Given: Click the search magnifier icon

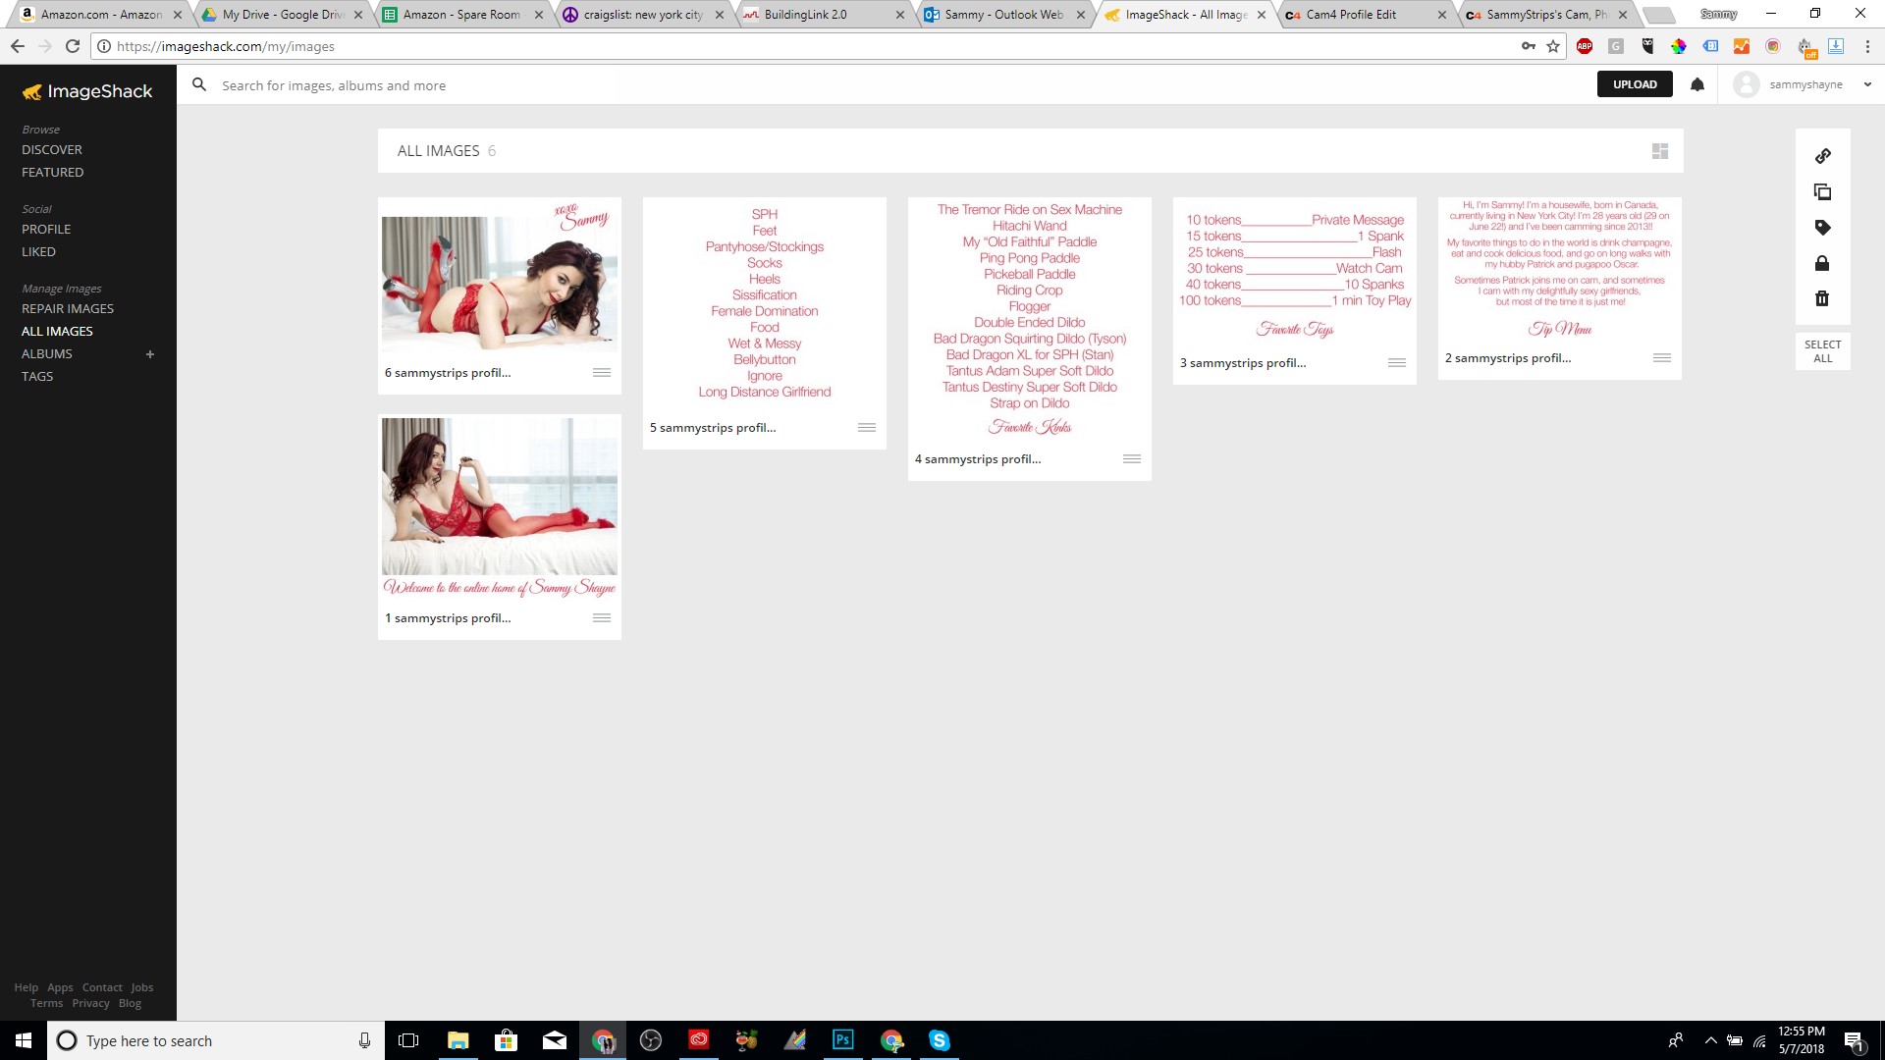Looking at the screenshot, I should 199,85.
